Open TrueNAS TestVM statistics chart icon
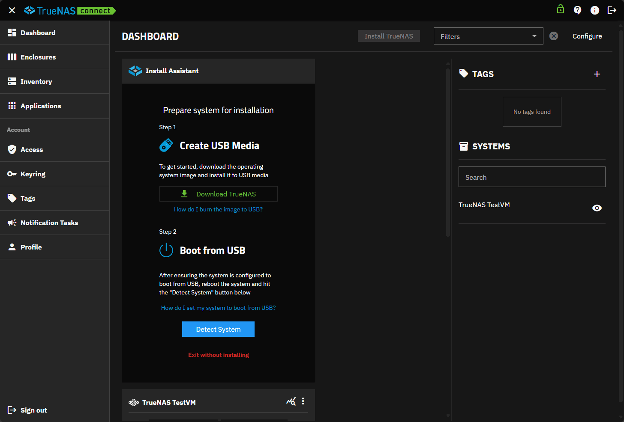The image size is (624, 422). click(291, 401)
